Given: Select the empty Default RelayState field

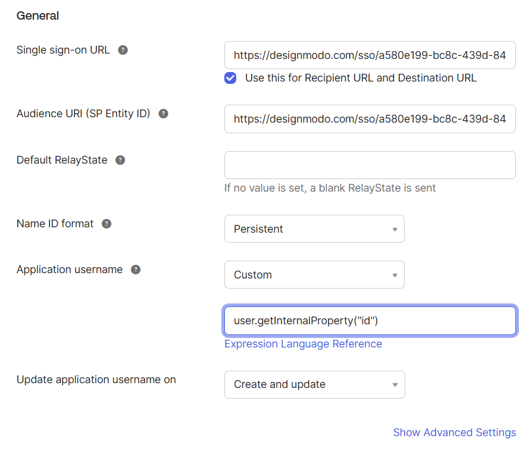Looking at the screenshot, I should 370,165.
